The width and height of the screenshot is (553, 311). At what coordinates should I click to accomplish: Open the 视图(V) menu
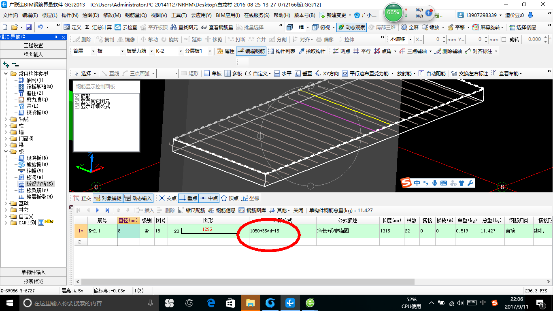tap(159, 15)
